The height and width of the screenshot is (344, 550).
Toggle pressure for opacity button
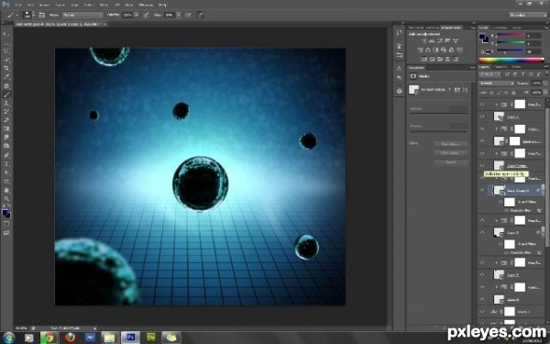click(146, 15)
